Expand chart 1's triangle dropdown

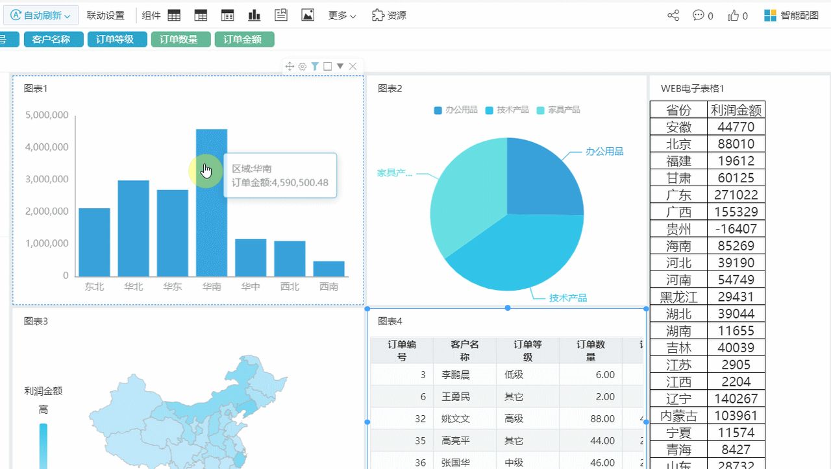[340, 66]
